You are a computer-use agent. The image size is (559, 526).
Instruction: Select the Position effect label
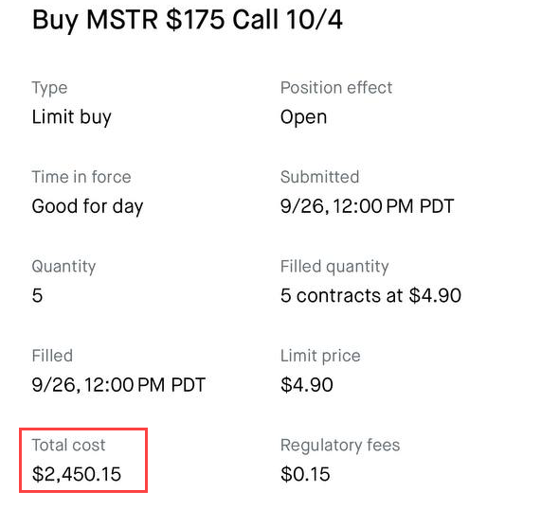point(336,88)
